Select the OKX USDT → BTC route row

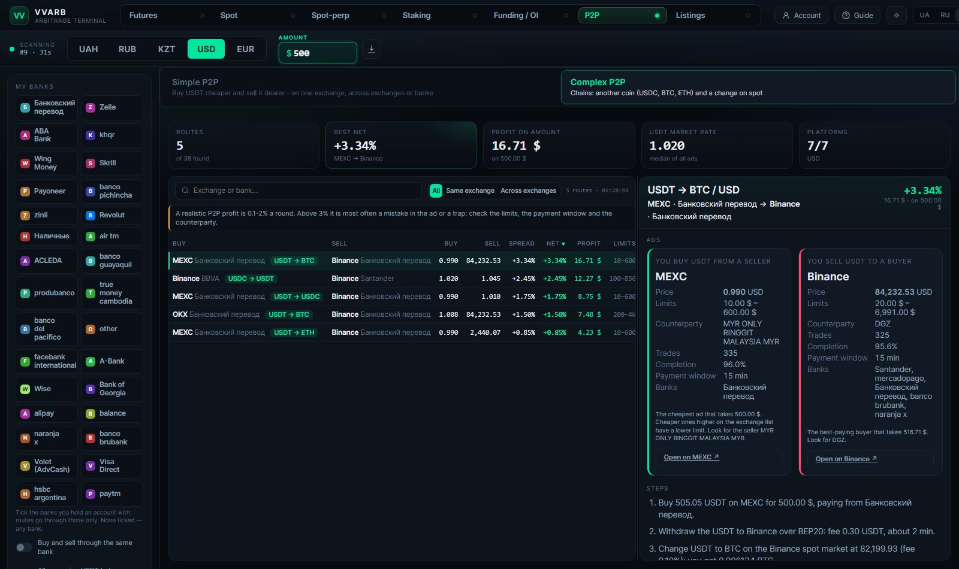[x=402, y=315]
